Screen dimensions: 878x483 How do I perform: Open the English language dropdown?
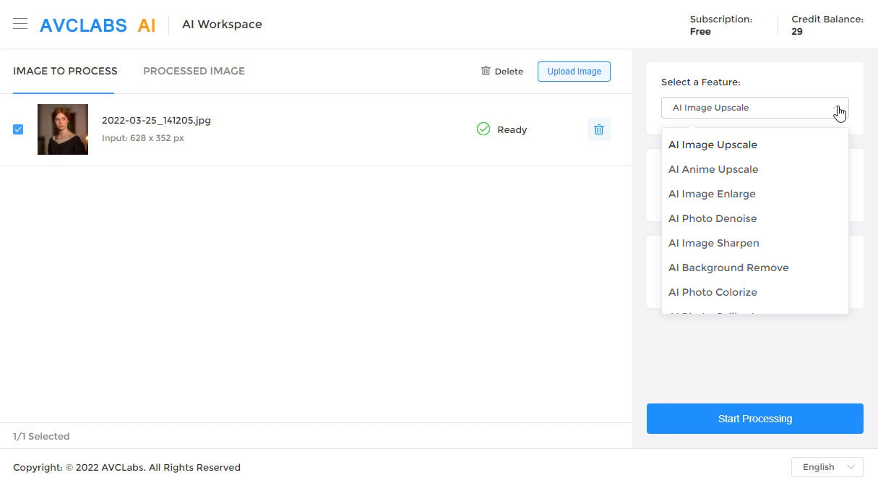coord(827,467)
